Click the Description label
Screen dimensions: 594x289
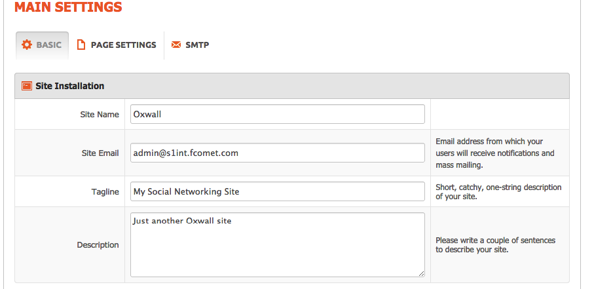coord(98,245)
